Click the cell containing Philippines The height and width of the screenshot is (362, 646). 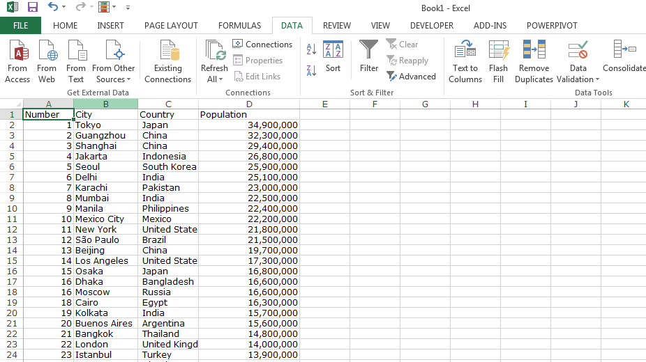point(168,208)
